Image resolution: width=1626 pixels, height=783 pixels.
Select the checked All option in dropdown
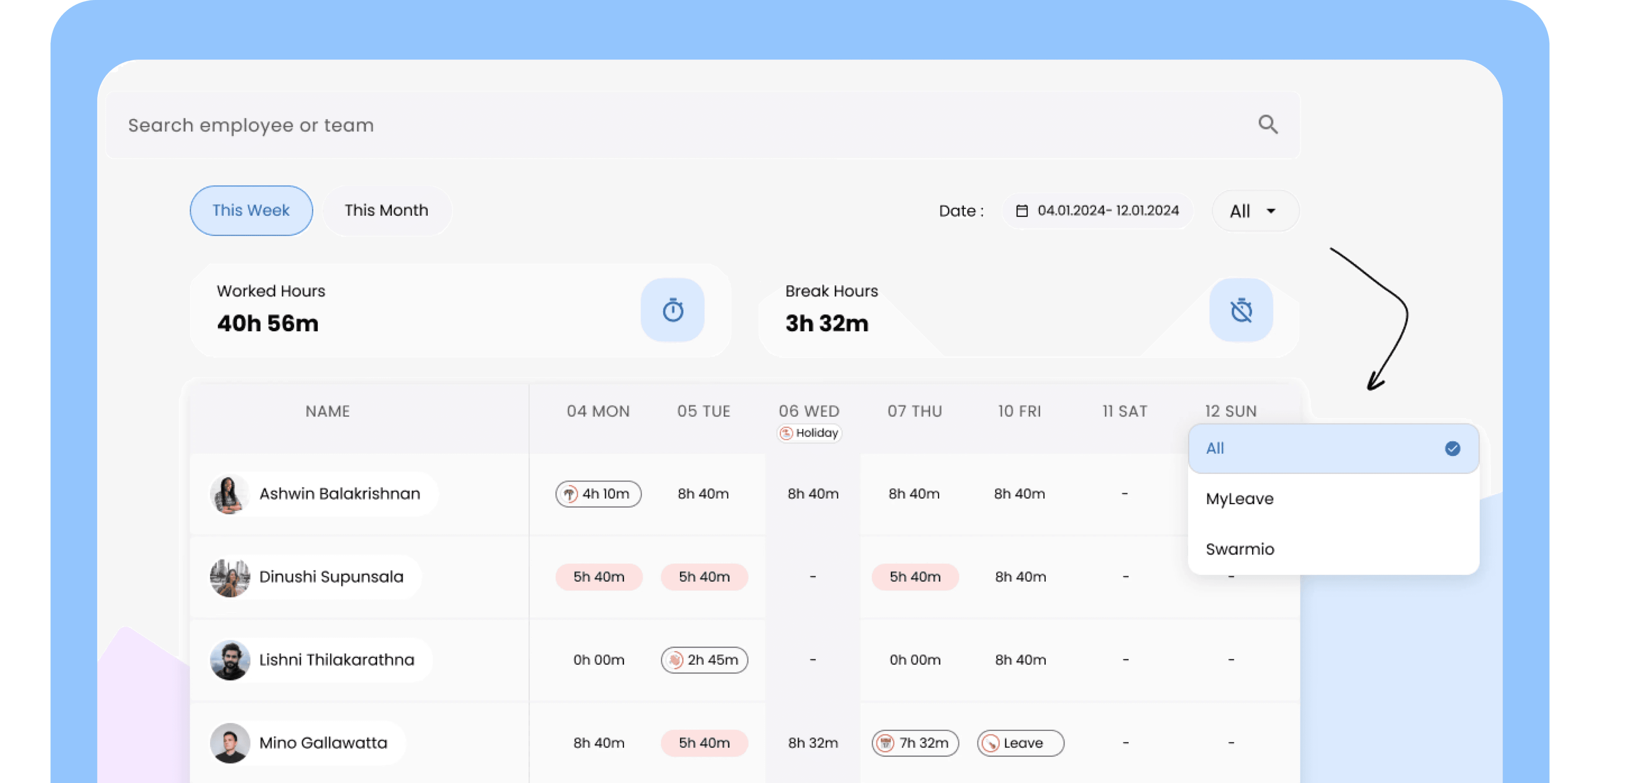click(x=1332, y=448)
